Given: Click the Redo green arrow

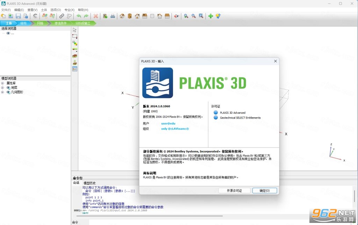Looking at the screenshot, I should 86,16.
